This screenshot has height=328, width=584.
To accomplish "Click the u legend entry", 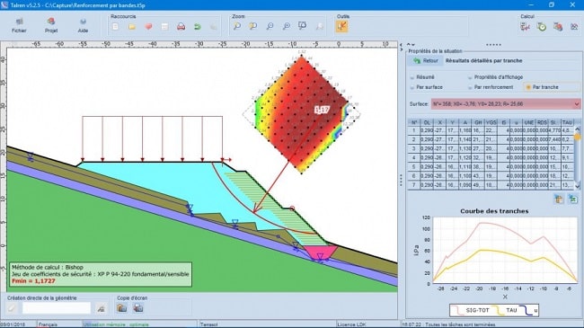I will [529, 310].
